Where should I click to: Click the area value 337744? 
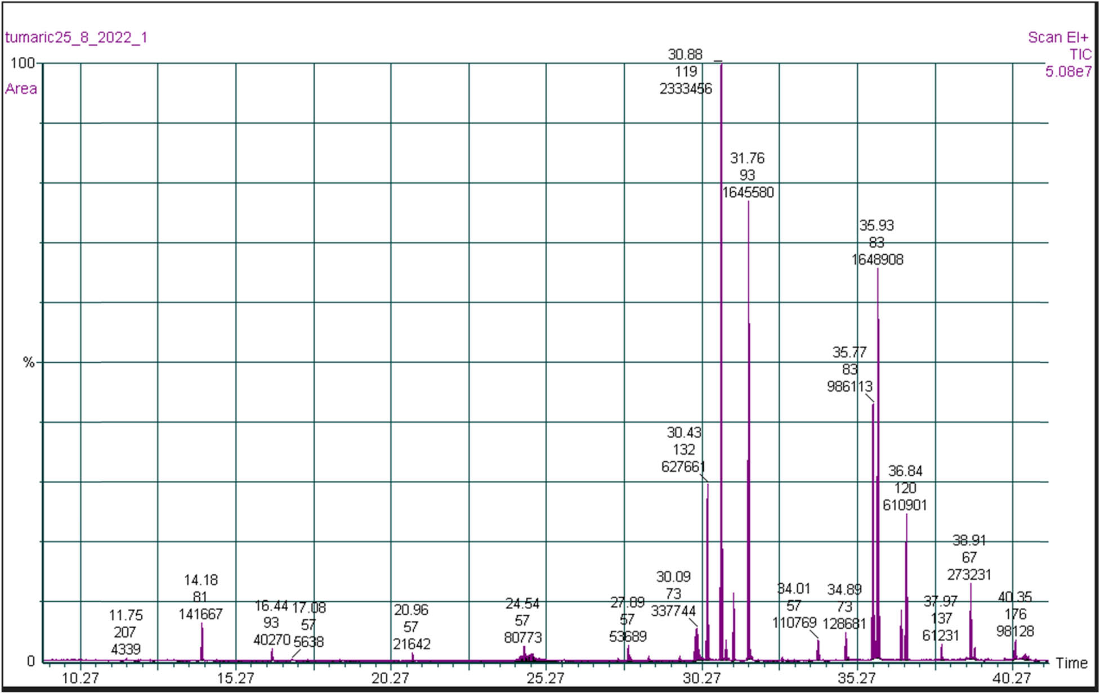pos(673,611)
